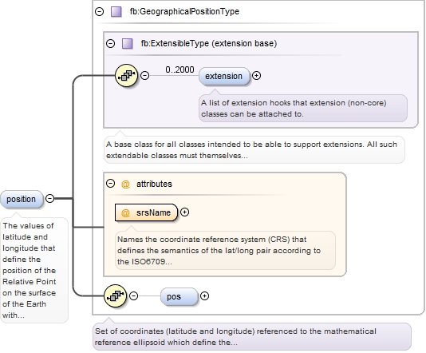The image size is (426, 353).
Task: Expand the pos element node
Action: [204, 295]
